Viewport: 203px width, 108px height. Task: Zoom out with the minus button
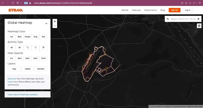55,26
